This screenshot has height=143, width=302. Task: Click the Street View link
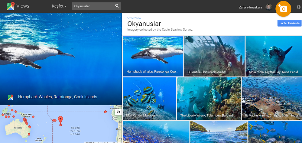pos(134,18)
